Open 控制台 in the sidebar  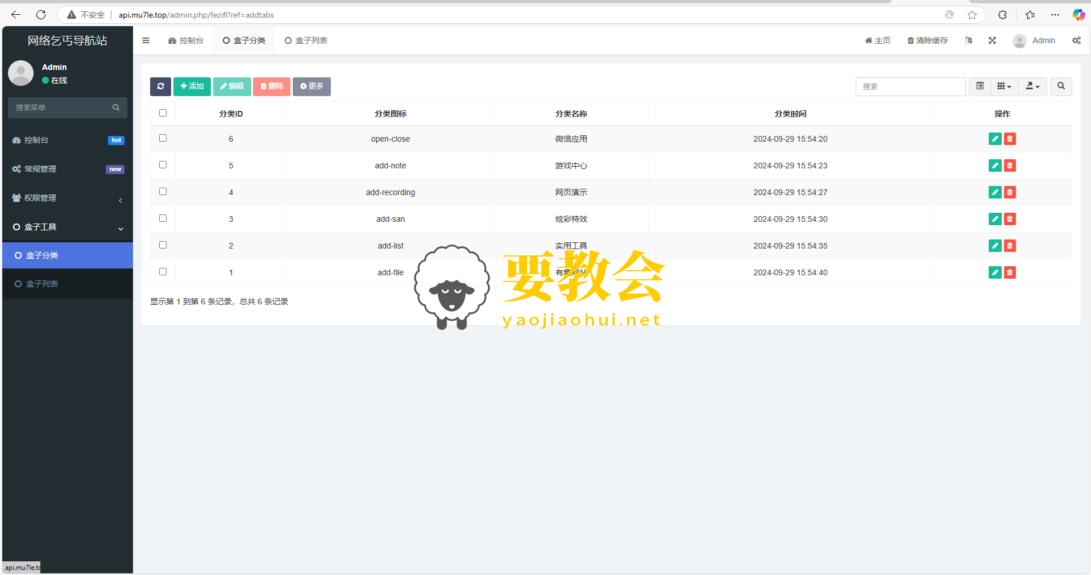[x=68, y=140]
